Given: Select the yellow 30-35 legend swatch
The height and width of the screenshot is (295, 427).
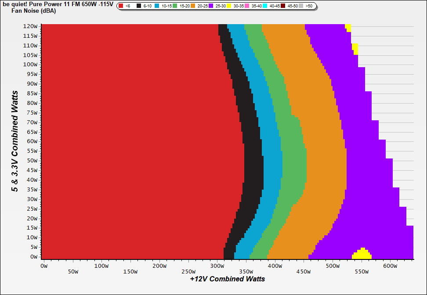Looking at the screenshot, I should [229, 6].
